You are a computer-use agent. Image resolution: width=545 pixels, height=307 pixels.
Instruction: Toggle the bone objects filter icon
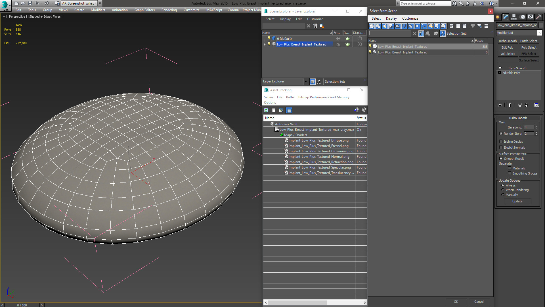[x=424, y=26]
